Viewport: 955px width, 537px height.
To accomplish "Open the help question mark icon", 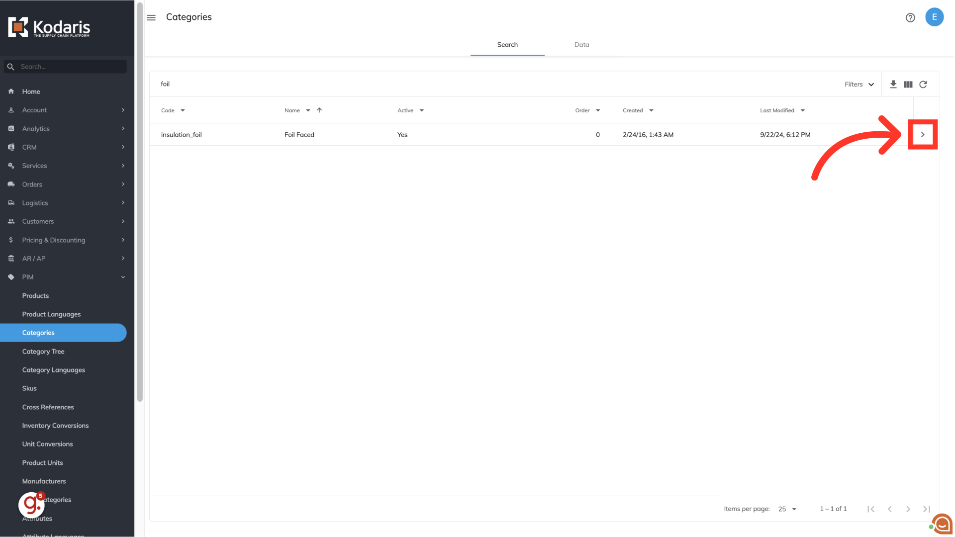I will pyautogui.click(x=910, y=17).
